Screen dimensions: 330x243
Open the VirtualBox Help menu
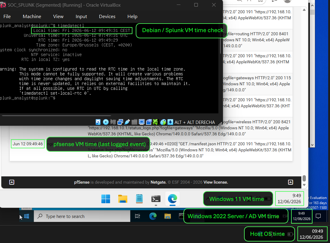click(132, 16)
